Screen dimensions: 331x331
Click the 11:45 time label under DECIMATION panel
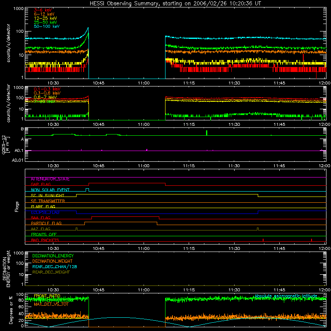pyautogui.click(x=279, y=290)
